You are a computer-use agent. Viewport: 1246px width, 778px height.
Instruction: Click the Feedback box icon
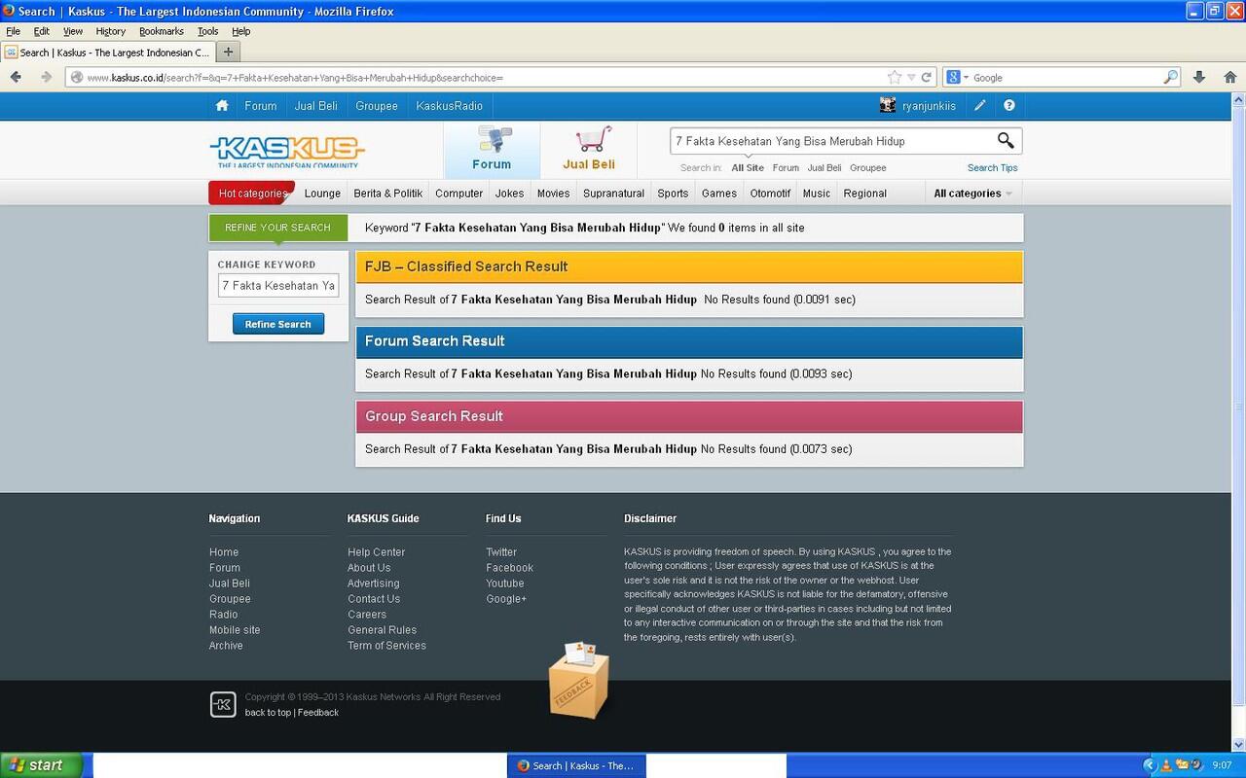579,681
